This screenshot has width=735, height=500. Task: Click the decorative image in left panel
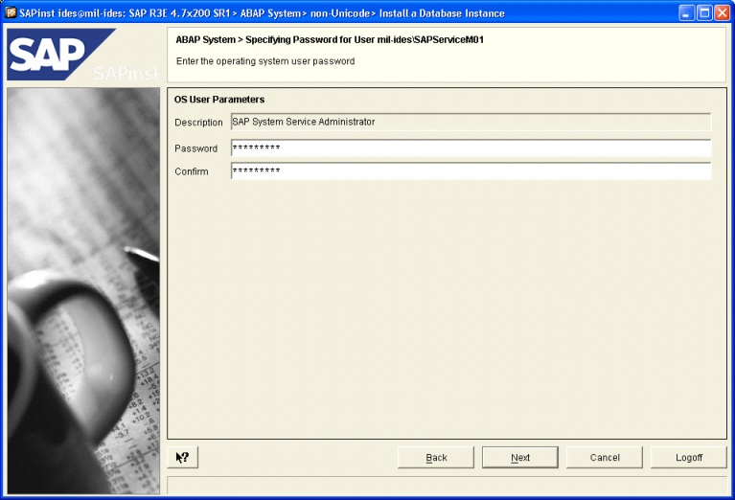(83, 287)
